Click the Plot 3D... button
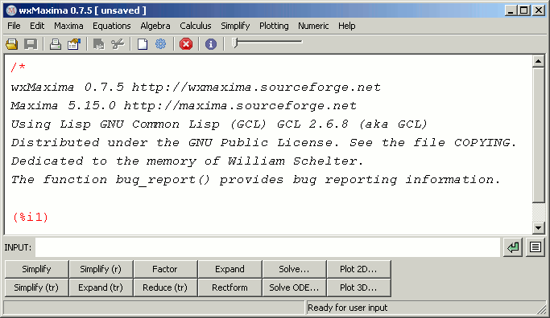Screen dimensions: 550x318 coord(358,287)
